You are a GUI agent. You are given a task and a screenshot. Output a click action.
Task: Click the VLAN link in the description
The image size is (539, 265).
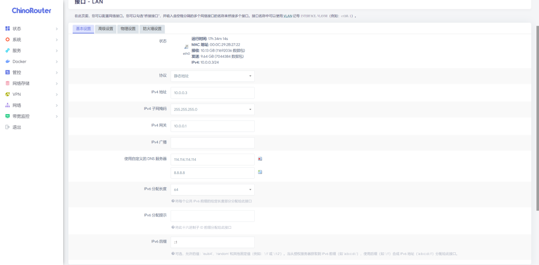(288, 16)
